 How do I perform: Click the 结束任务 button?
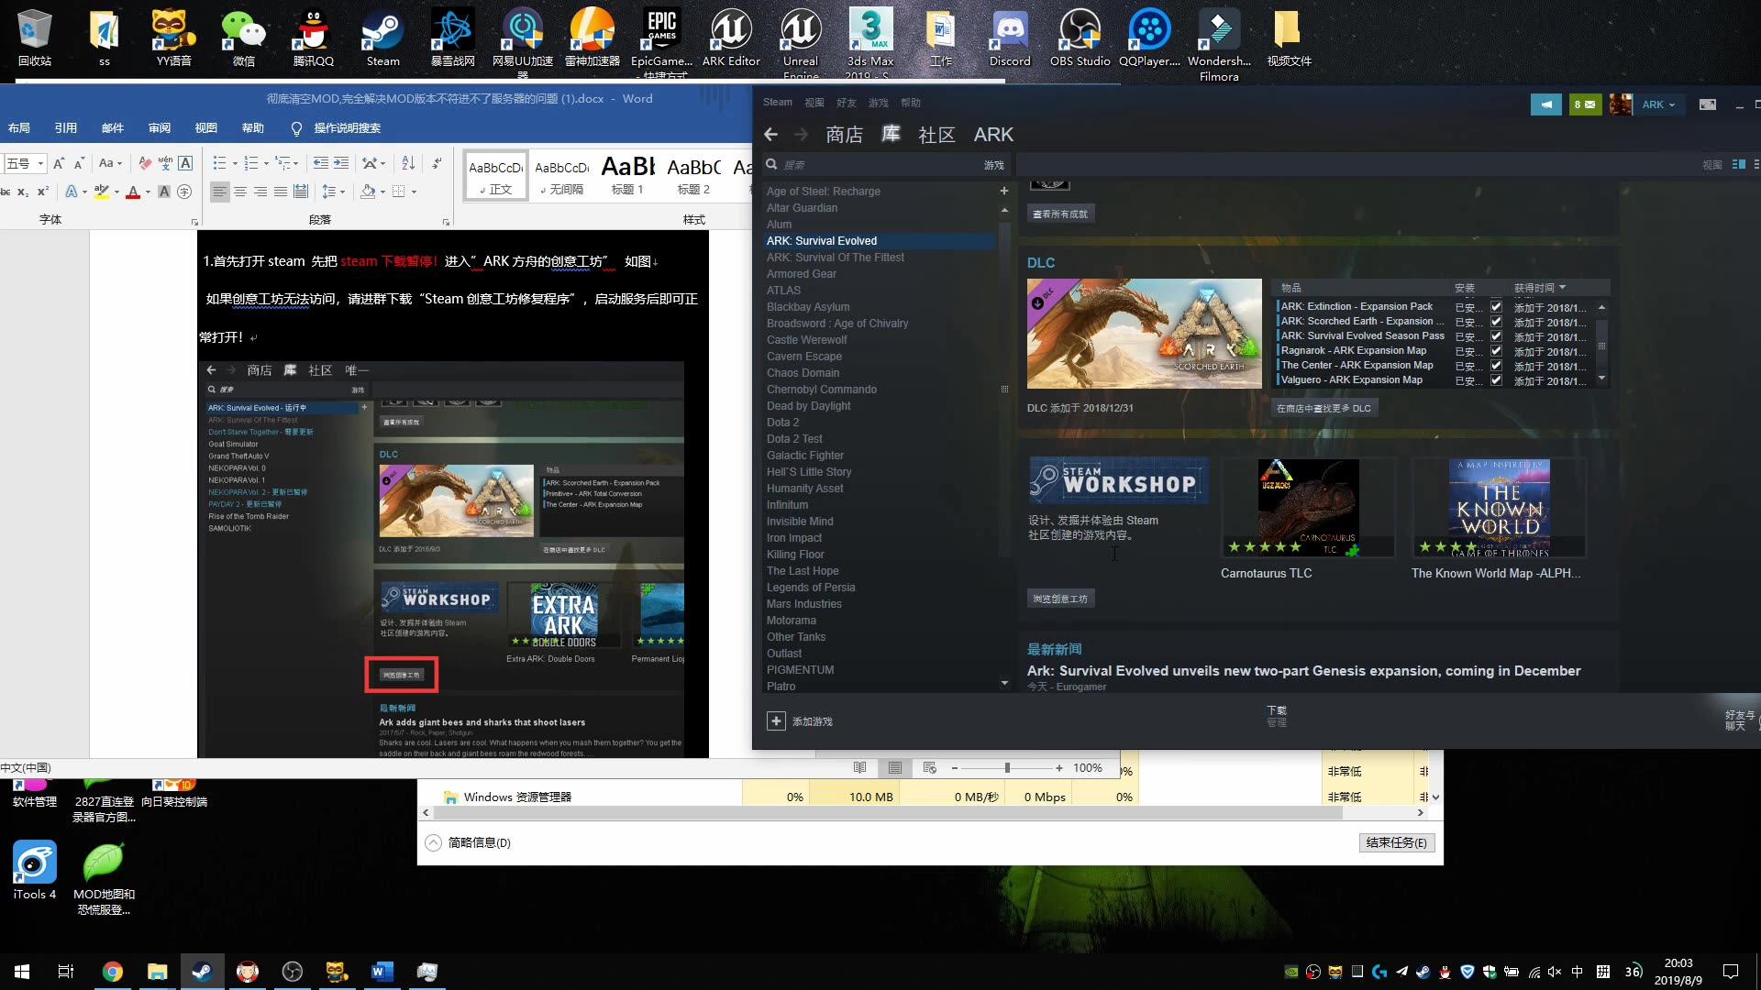pos(1396,842)
